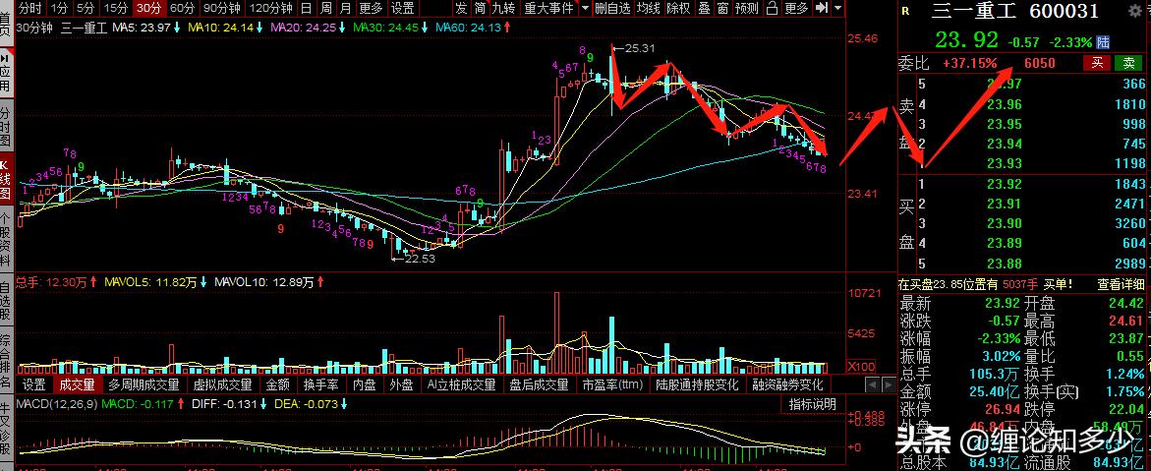This screenshot has width=1151, height=471.
Task: Click the 窗 window button
Action: 722,9
